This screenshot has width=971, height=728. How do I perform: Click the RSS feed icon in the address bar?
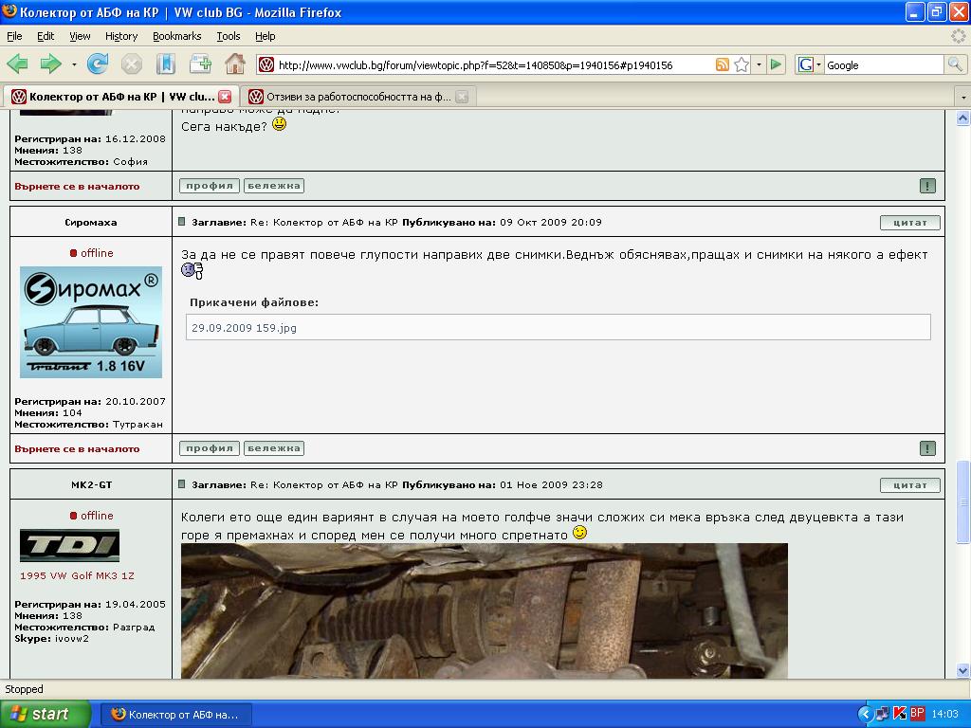coord(723,65)
